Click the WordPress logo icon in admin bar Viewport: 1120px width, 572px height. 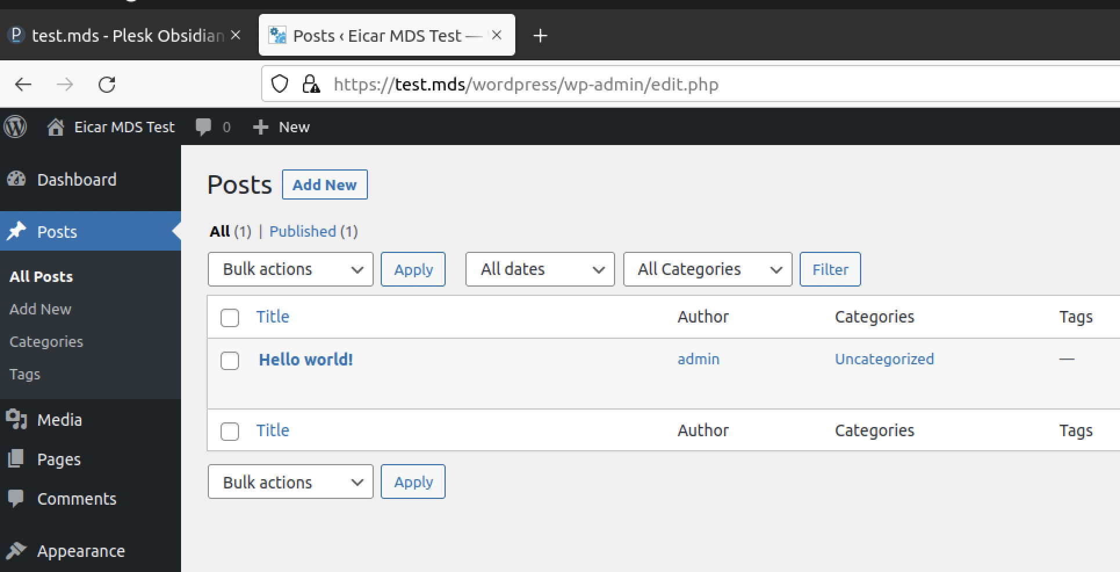[16, 126]
